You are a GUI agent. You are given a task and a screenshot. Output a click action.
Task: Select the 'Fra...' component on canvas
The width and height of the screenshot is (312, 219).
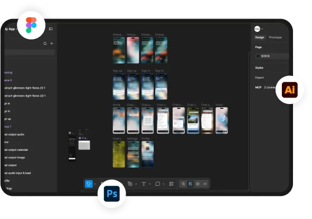84,145
